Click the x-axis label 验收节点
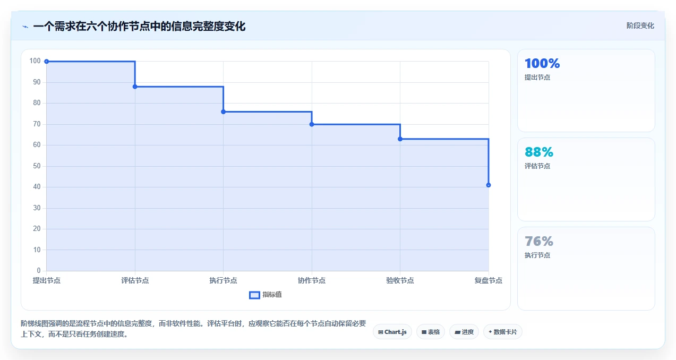This screenshot has width=676, height=360. coord(400,280)
